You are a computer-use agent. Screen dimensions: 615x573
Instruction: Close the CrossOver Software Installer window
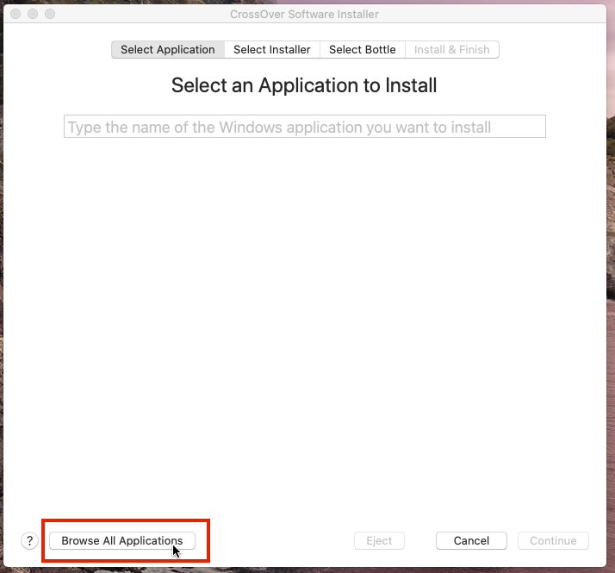tap(16, 14)
